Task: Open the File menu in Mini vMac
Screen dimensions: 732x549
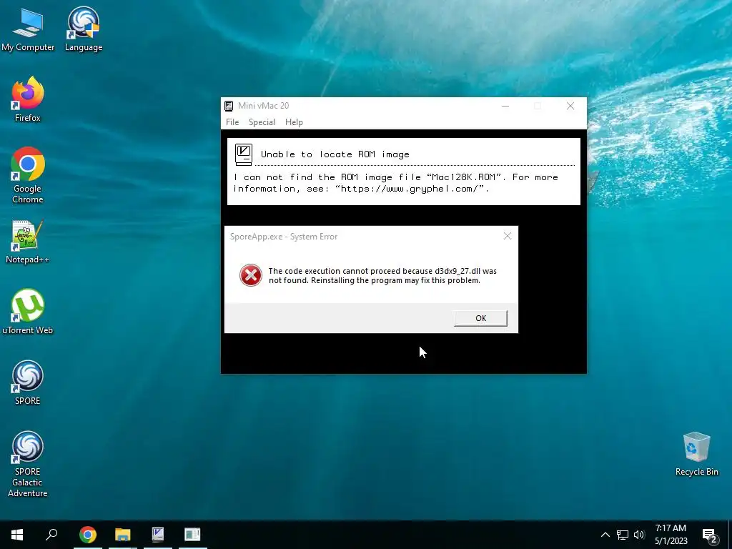Action: (x=232, y=122)
